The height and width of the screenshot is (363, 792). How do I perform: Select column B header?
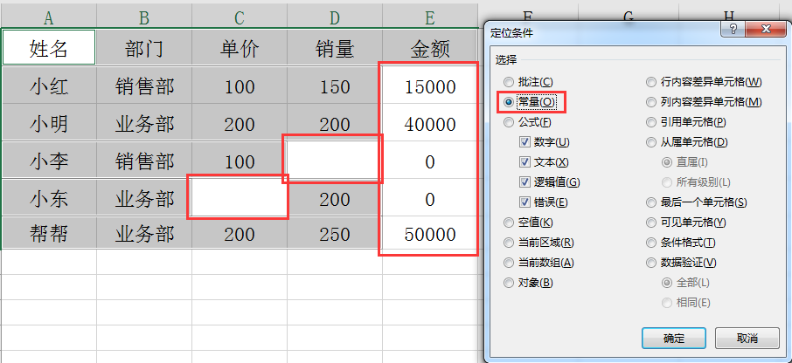[144, 18]
